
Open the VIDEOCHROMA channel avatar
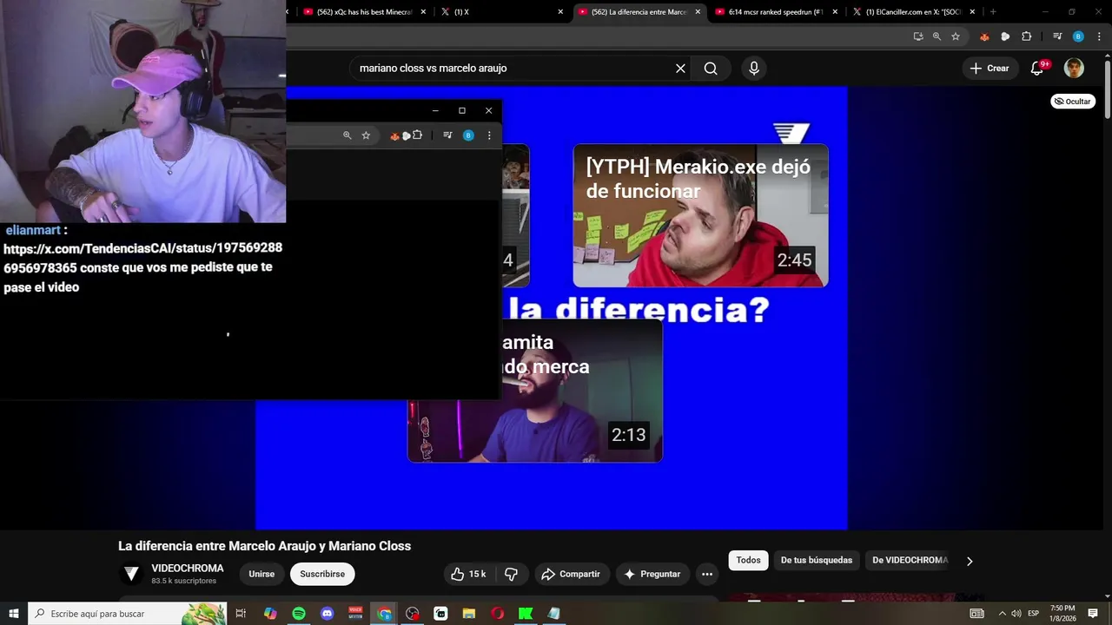click(x=131, y=574)
